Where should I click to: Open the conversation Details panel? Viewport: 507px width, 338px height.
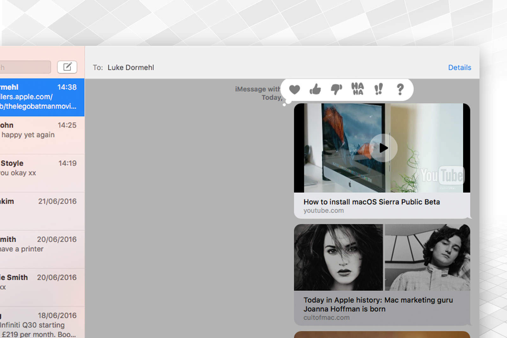coord(459,67)
